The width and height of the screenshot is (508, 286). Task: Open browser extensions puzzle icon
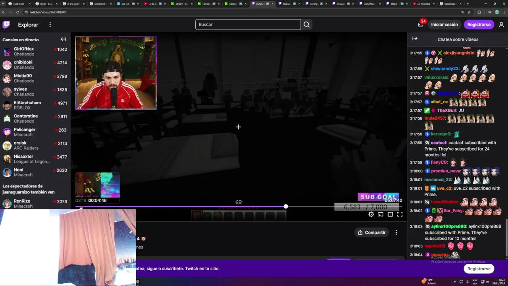click(x=479, y=12)
